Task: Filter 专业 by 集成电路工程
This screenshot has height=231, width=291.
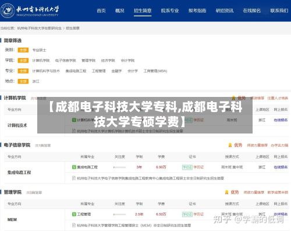Action: 76,71
